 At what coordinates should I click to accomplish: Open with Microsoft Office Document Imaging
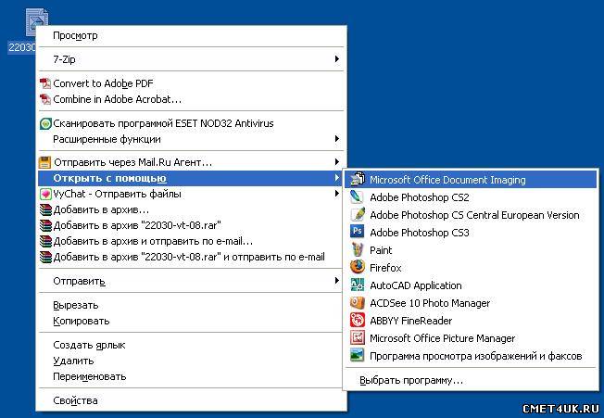[x=447, y=180]
